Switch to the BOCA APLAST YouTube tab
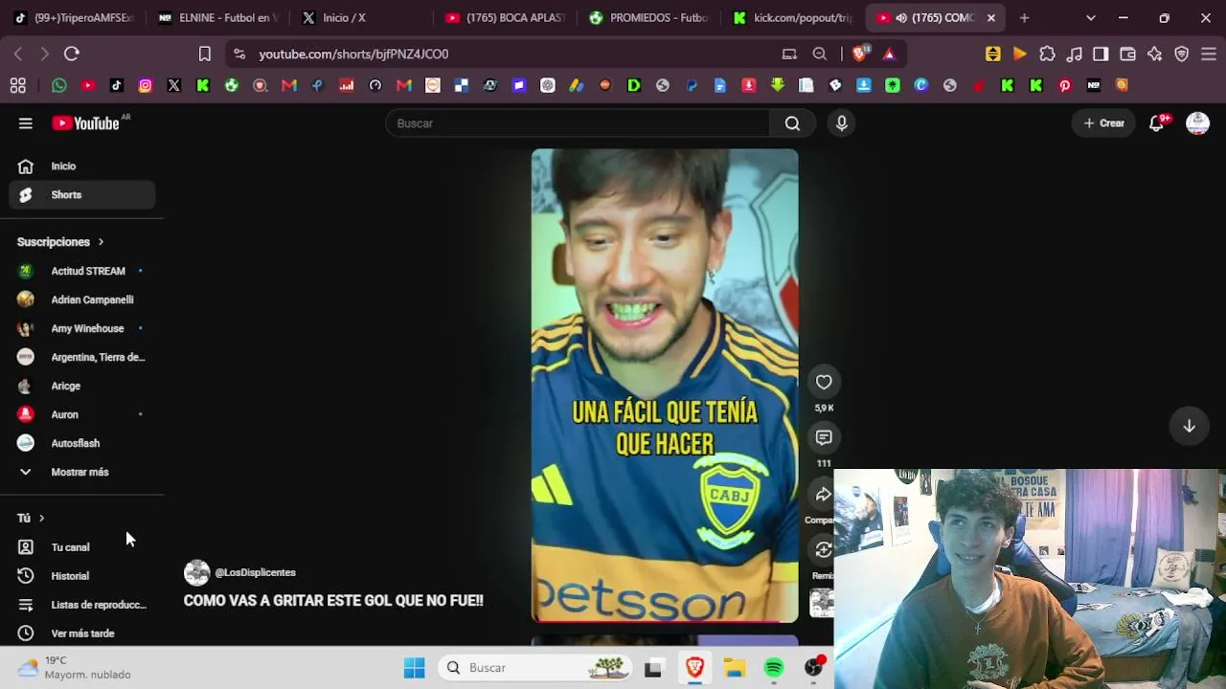The image size is (1226, 689). (x=506, y=17)
